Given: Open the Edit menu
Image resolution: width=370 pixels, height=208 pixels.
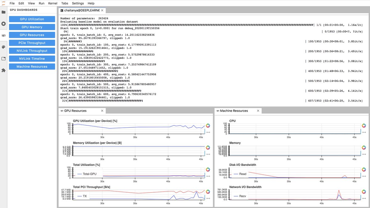Looking at the screenshot, I should point(21,3).
